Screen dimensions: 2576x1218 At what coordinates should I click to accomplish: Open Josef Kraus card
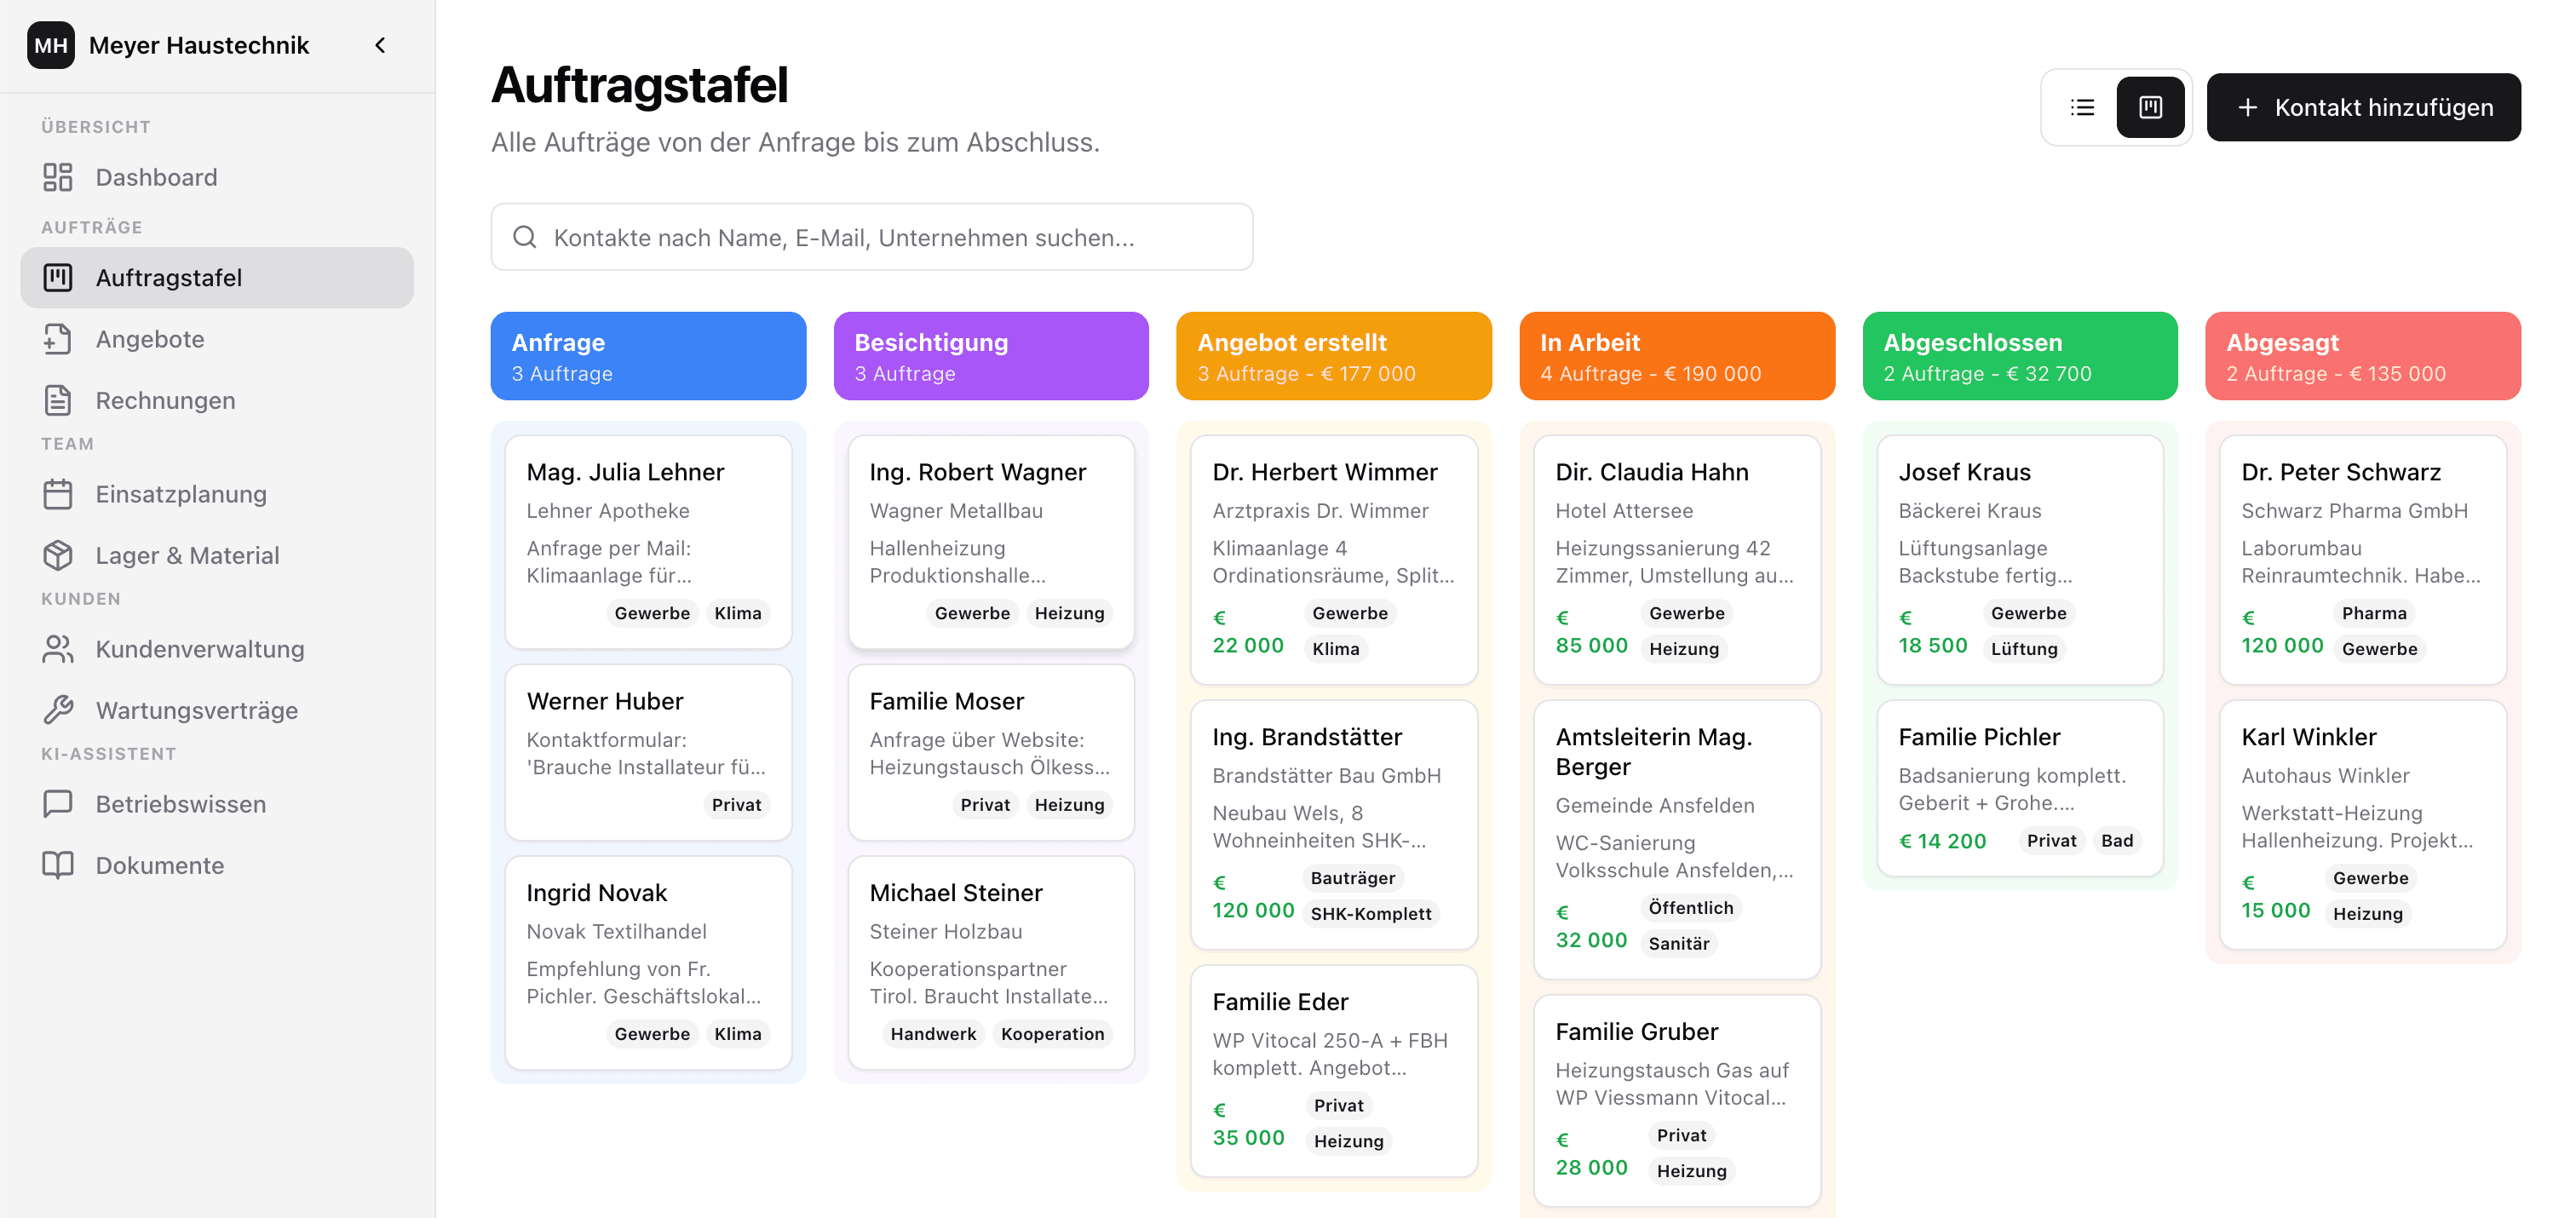2020,559
